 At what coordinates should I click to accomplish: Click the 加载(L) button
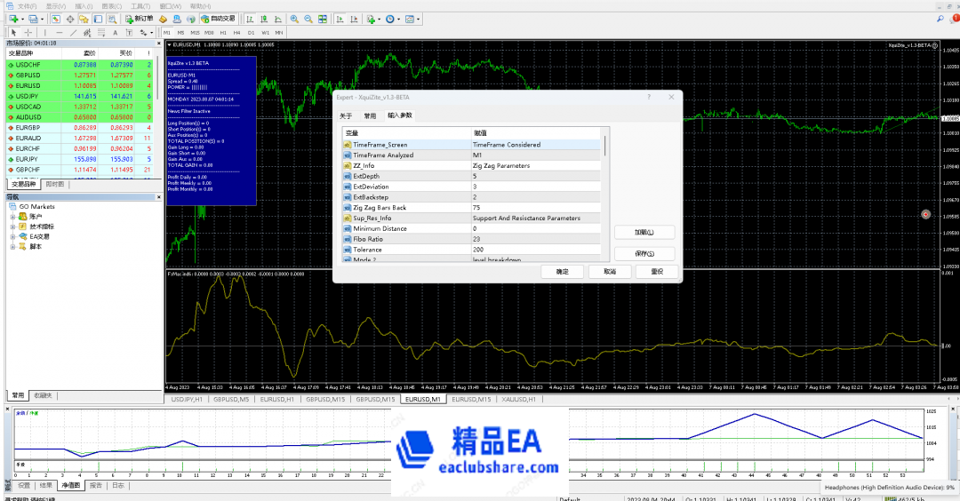tap(644, 232)
